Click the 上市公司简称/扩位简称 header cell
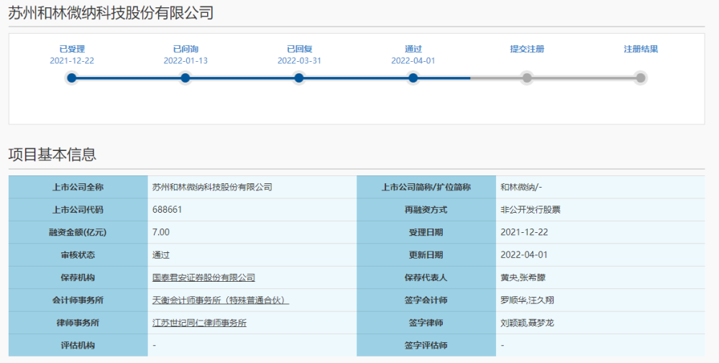Viewport: 719px width, 363px height. tap(426, 187)
